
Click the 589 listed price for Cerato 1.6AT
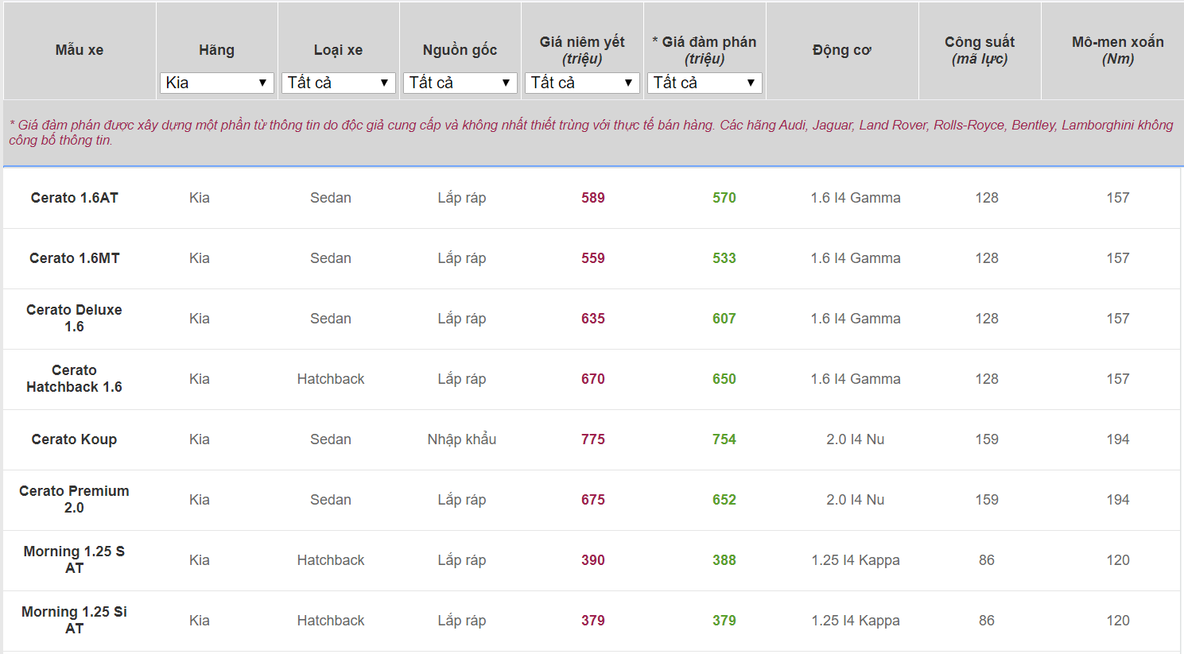(x=592, y=198)
